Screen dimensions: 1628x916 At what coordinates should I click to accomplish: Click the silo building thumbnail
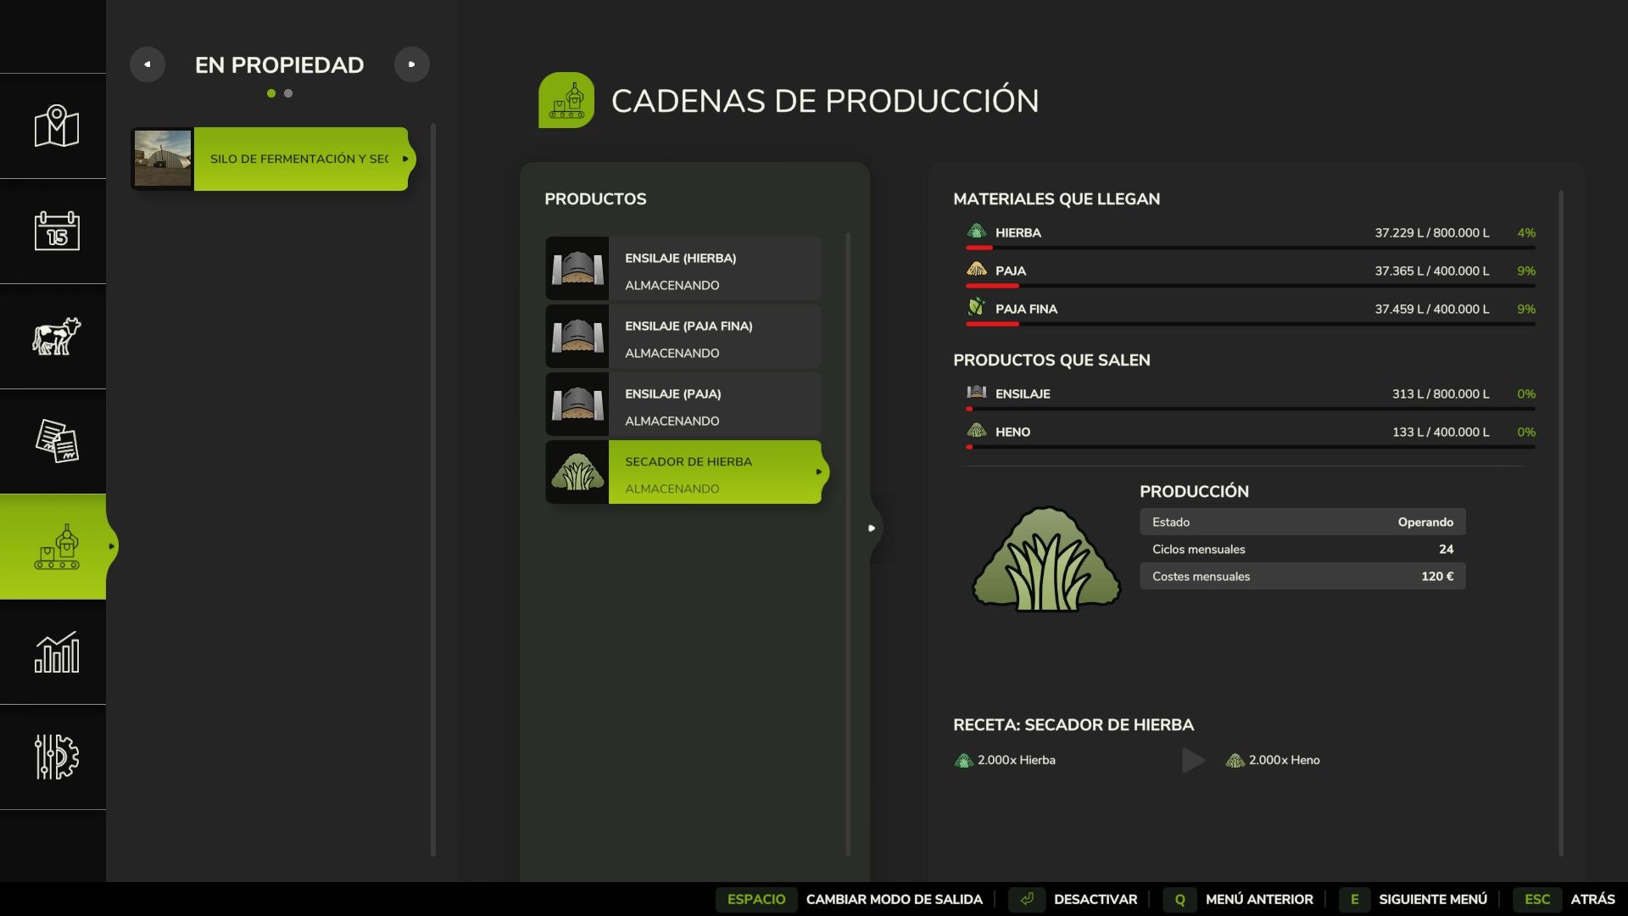click(x=163, y=159)
